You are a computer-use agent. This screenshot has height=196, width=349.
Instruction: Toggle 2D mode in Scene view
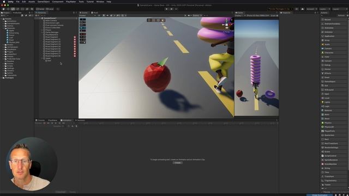99,16
